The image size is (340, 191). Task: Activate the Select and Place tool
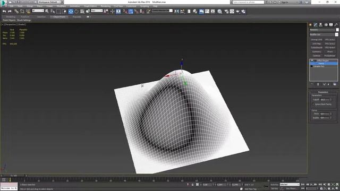tap(88, 11)
